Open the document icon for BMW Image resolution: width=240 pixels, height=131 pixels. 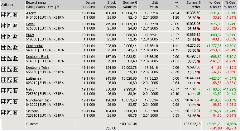[15, 36]
